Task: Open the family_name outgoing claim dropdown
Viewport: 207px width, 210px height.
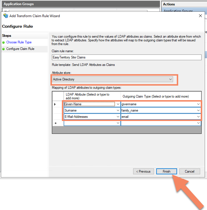Action: [x=198, y=110]
